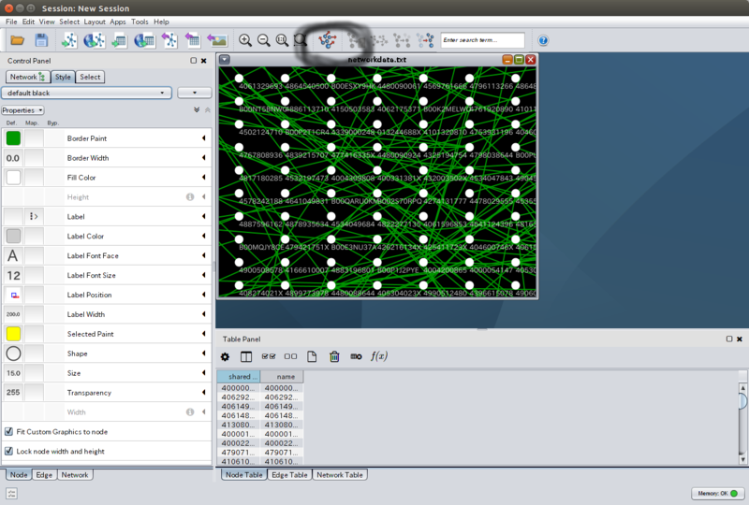749x505 pixels.
Task: Zoom out with the minus magnifier
Action: tap(264, 40)
